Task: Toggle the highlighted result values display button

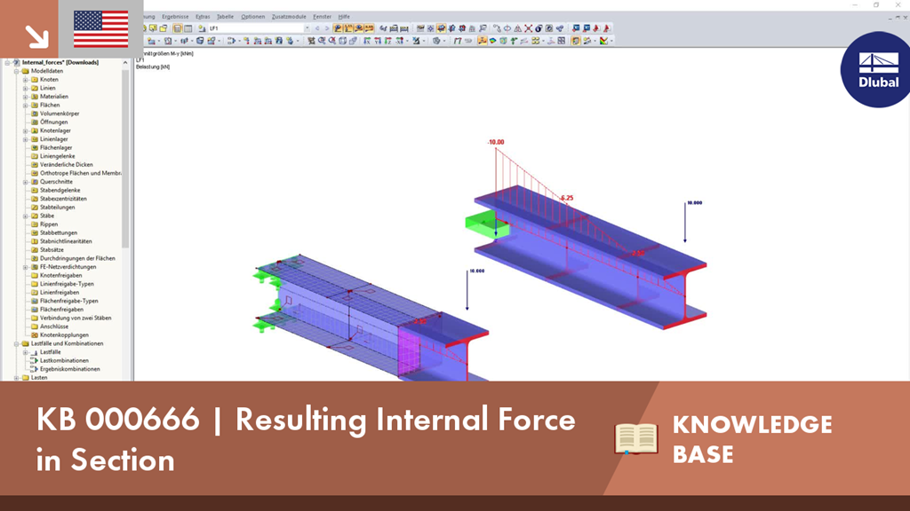Action: [369, 28]
